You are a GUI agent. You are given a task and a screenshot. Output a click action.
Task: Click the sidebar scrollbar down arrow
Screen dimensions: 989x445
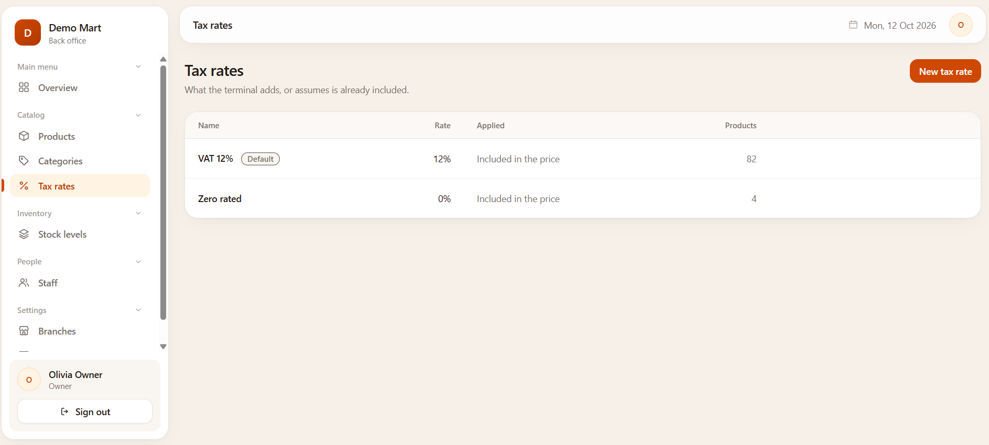pyautogui.click(x=163, y=346)
